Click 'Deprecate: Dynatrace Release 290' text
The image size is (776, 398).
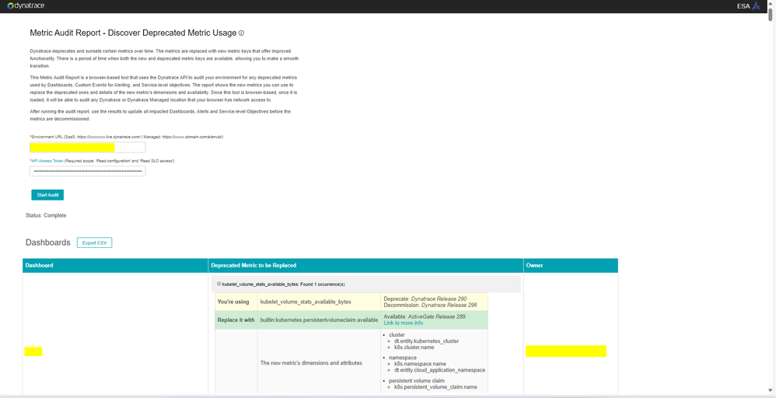point(425,298)
